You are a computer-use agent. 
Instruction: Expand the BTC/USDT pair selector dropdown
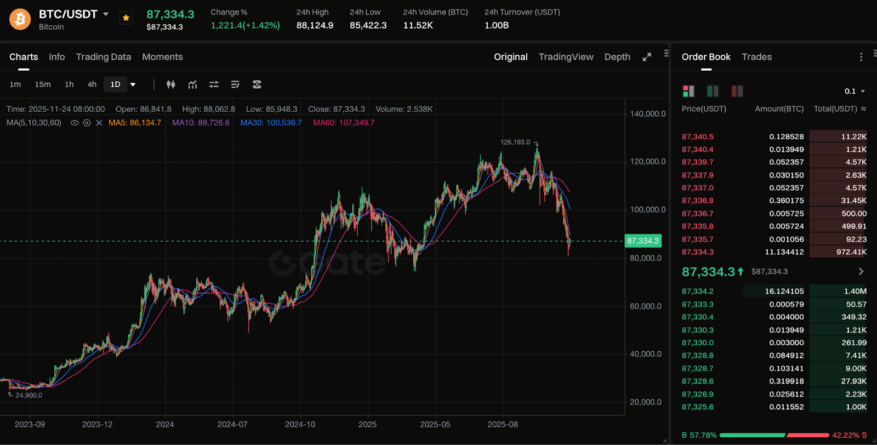(106, 14)
